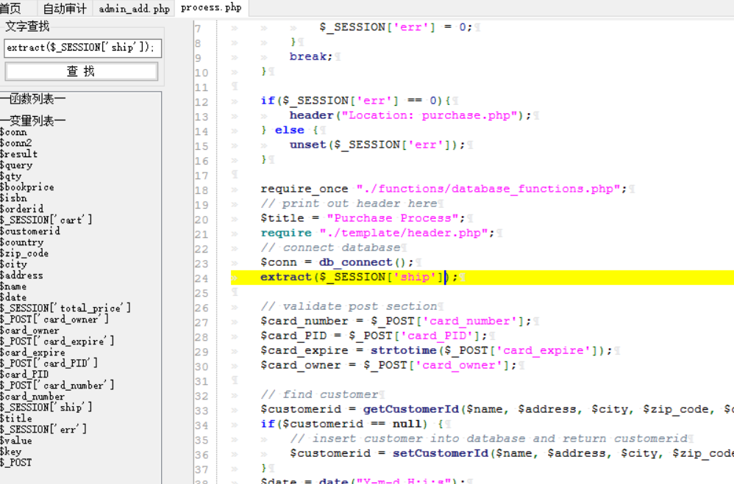Screen dimensions: 734x484
Task: Click $_POST at the bottom of the variable list
Action: (x=16, y=463)
